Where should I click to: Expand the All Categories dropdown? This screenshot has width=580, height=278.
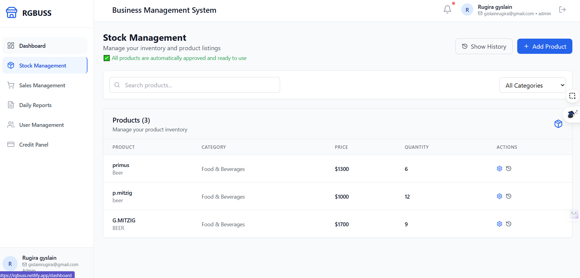point(532,85)
